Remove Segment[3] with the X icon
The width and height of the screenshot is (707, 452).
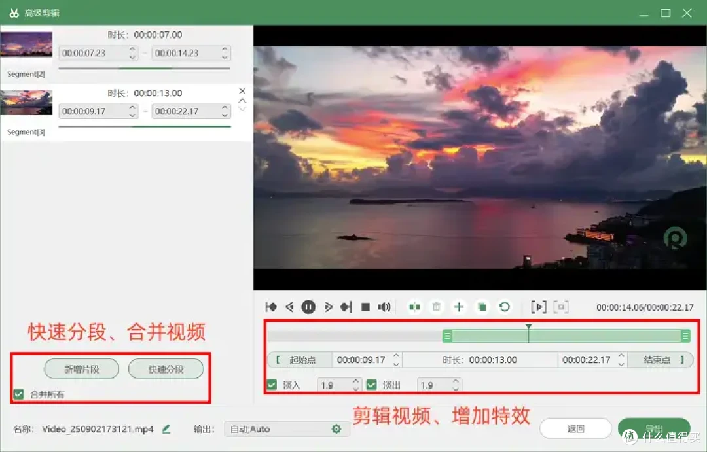pyautogui.click(x=242, y=90)
